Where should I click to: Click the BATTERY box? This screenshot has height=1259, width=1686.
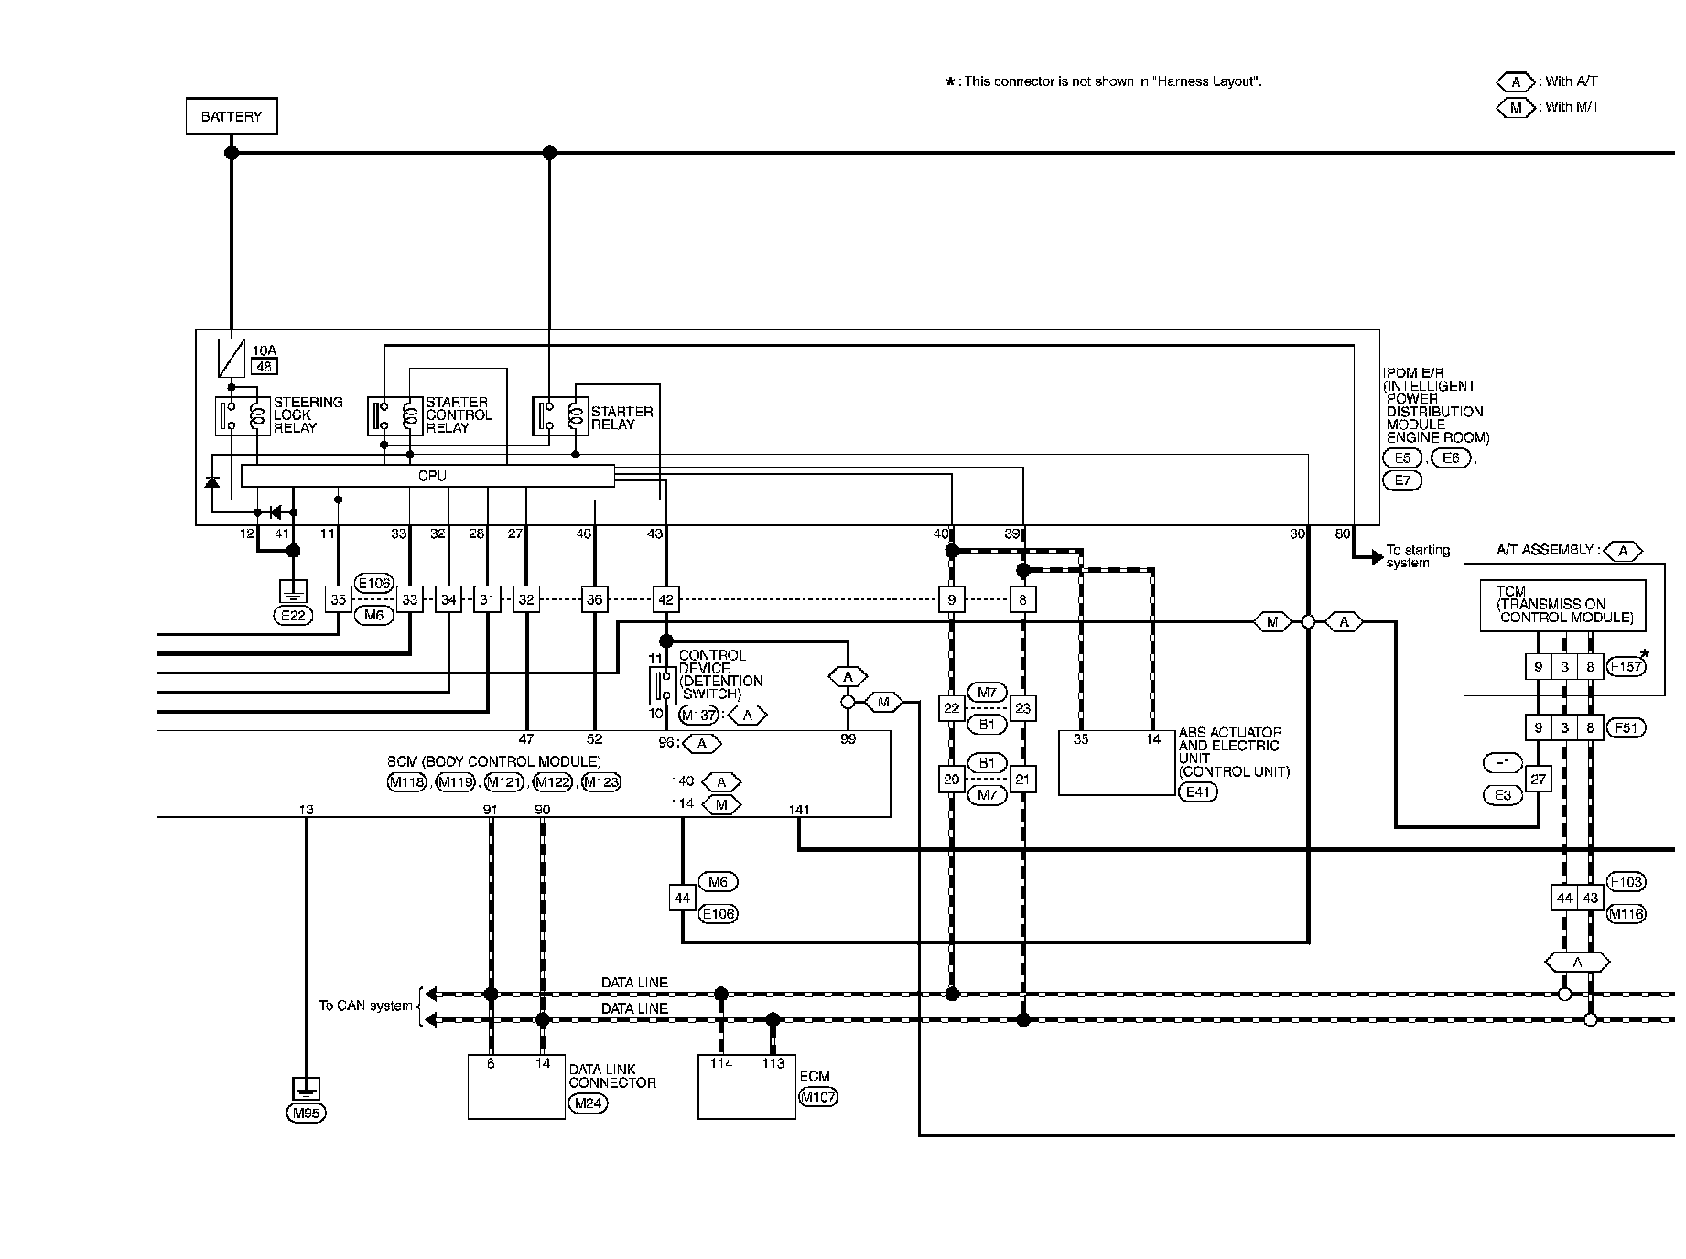click(232, 116)
